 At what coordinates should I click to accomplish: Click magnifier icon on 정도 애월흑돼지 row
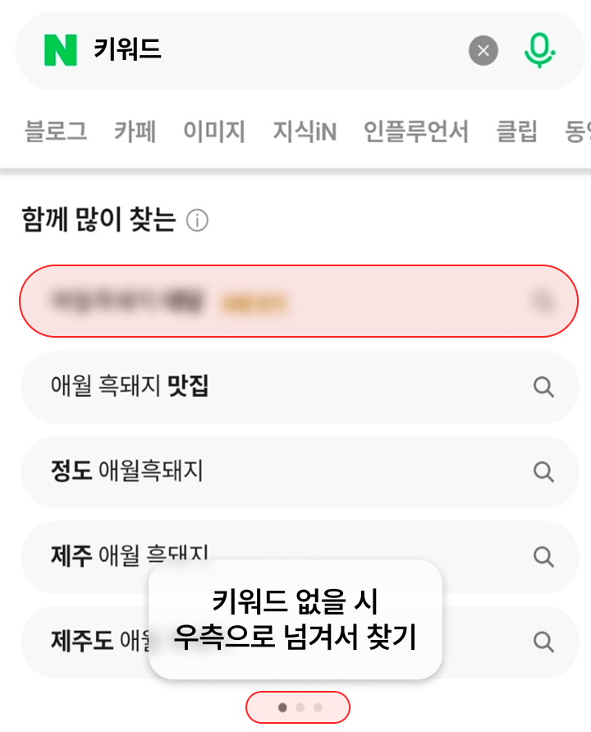543,472
